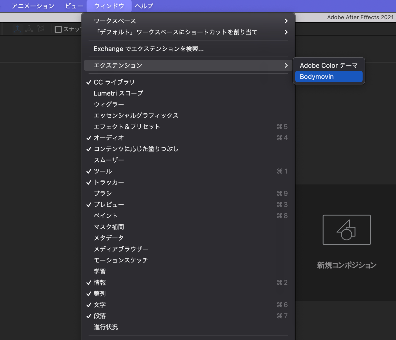Expand ワークスペース submenu
The height and width of the screenshot is (340, 396).
[x=188, y=21]
